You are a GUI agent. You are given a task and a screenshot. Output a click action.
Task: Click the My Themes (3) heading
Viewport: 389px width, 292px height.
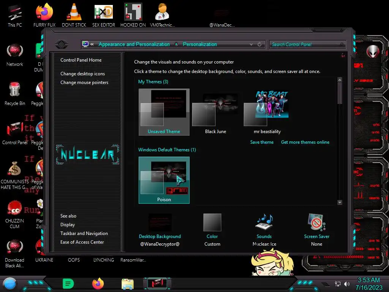click(153, 82)
